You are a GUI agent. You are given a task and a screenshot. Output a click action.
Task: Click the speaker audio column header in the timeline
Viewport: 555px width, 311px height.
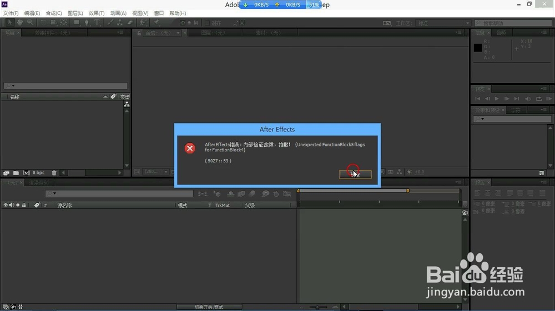pos(12,205)
